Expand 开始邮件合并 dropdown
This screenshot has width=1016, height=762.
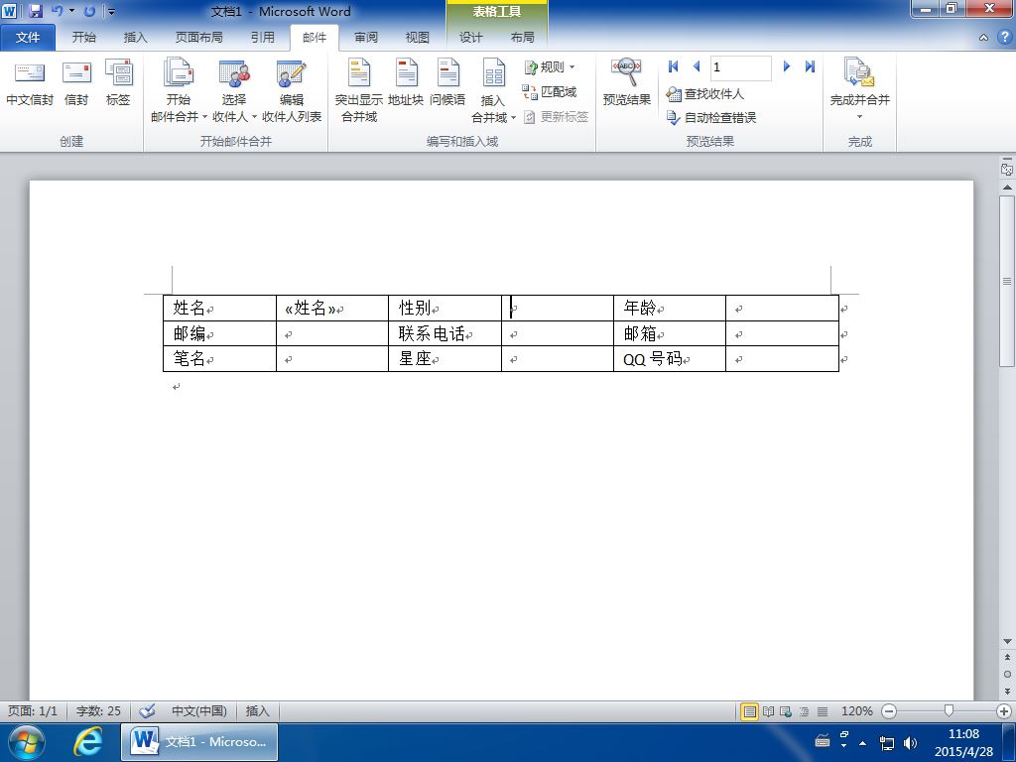click(179, 90)
